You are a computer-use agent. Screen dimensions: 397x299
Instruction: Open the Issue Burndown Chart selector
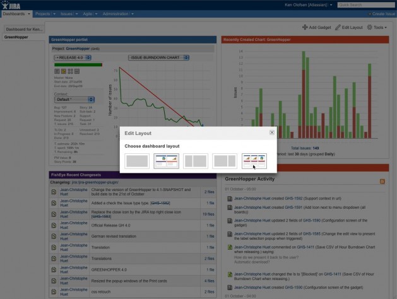(x=159, y=57)
